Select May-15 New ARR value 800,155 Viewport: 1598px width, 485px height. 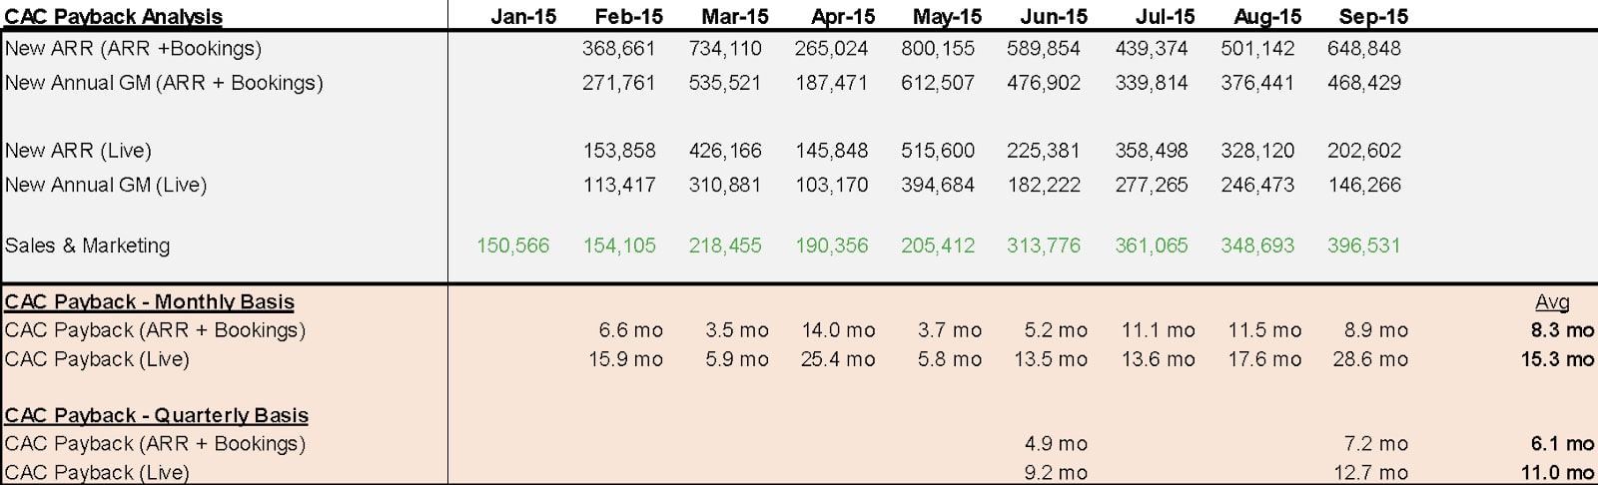(x=938, y=48)
